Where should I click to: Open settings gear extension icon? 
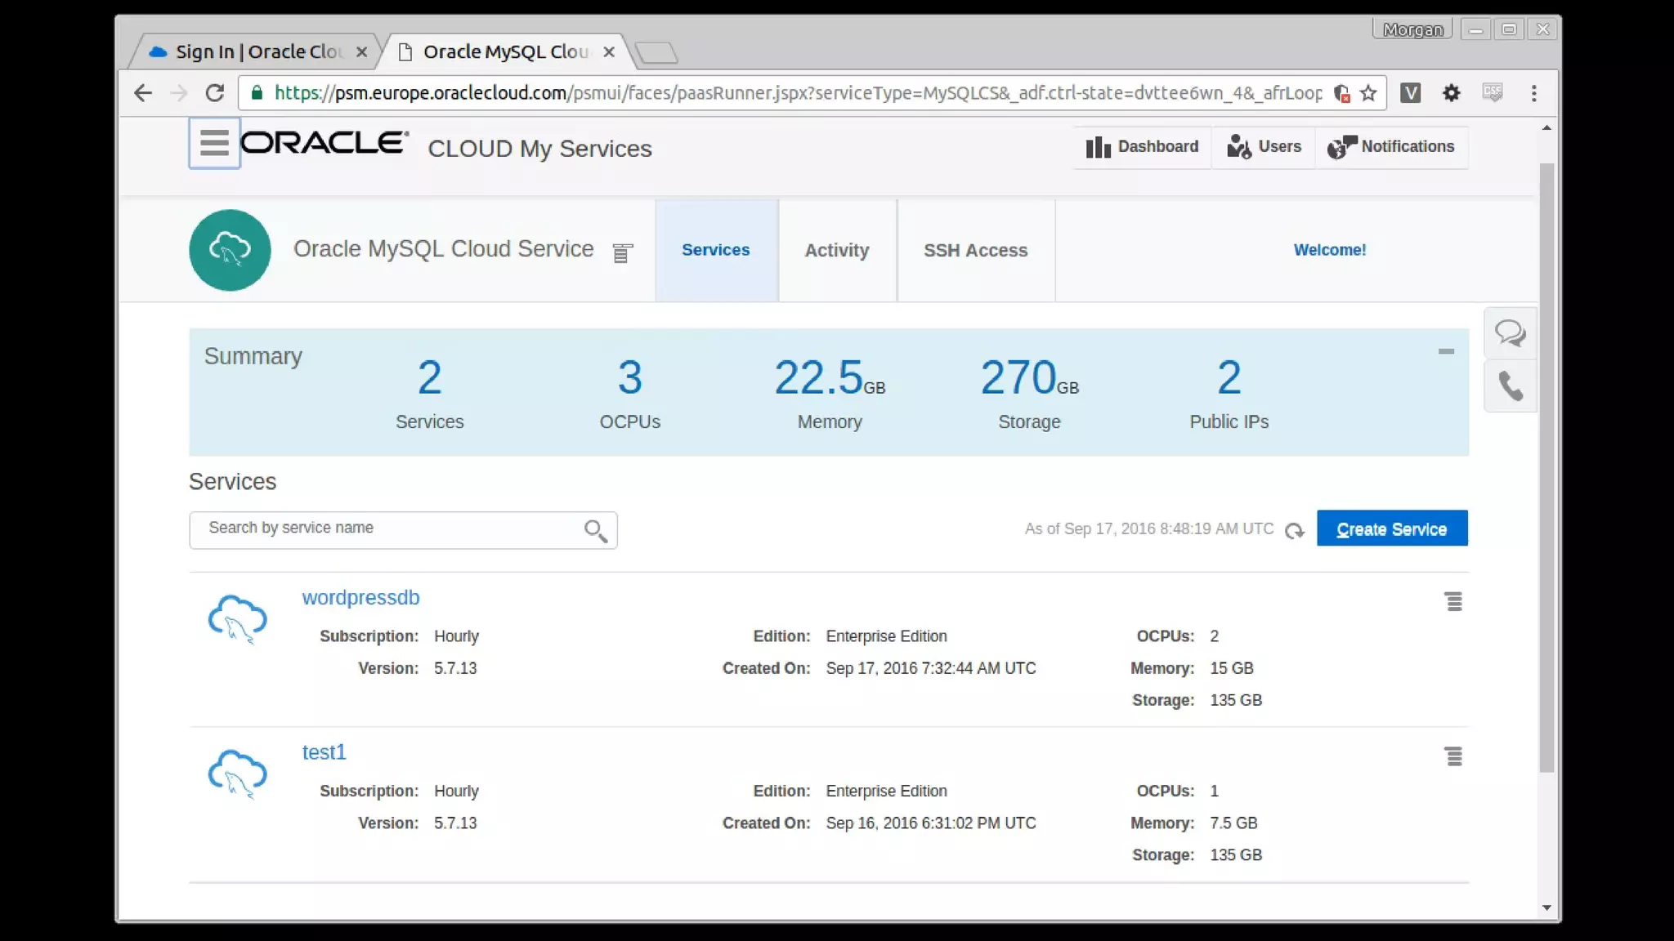(x=1451, y=93)
